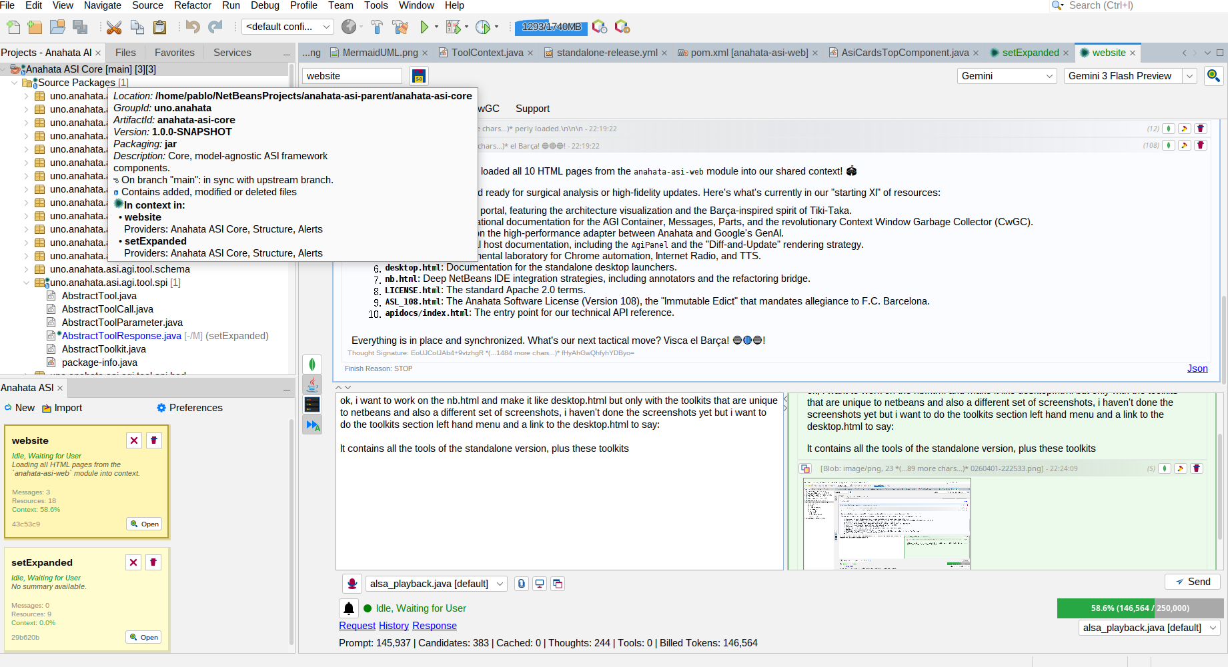Click the Run Project green arrow icon

(x=425, y=27)
